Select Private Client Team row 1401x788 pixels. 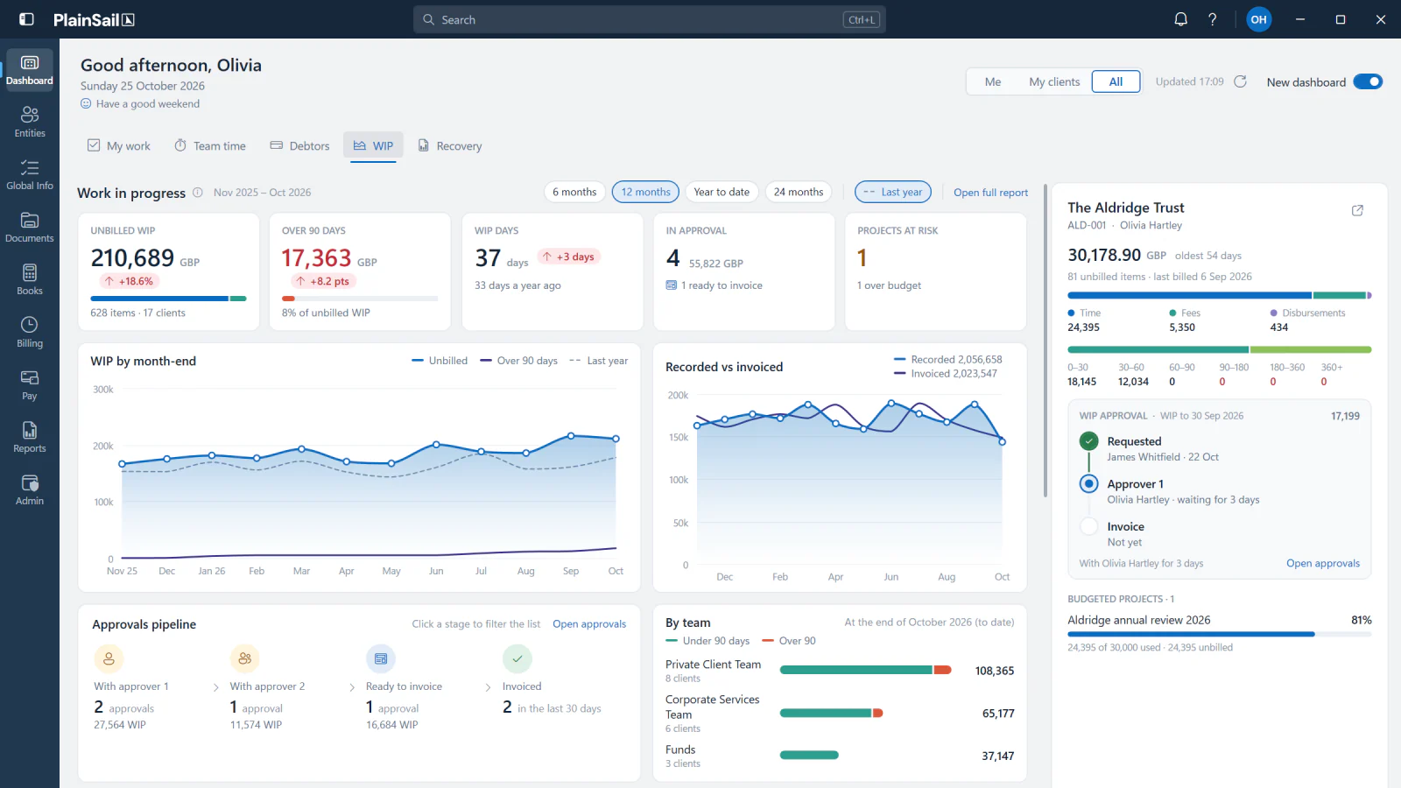(x=840, y=671)
